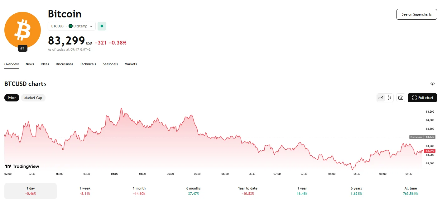Click the Prev close price label
This screenshot has width=442, height=206.
click(x=416, y=137)
